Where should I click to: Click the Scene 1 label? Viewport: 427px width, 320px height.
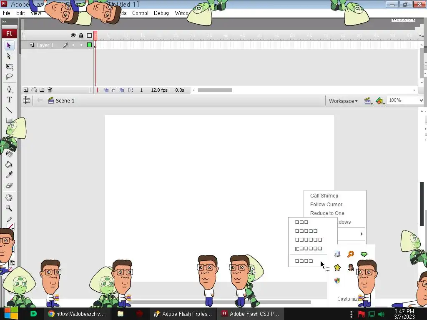point(65,101)
